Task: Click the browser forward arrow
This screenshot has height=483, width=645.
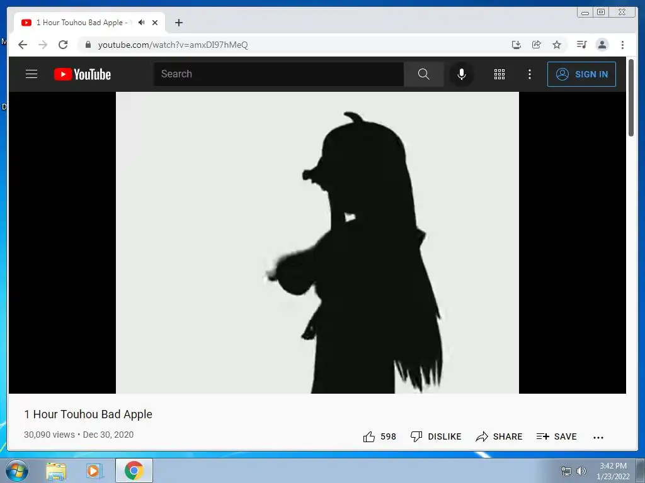Action: coord(43,45)
